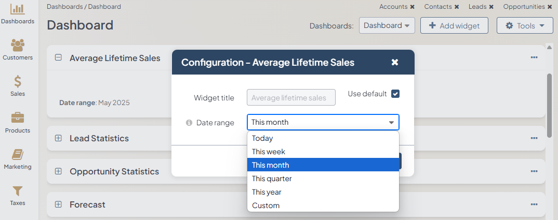The width and height of the screenshot is (558, 220).
Task: Collapse the Average Lifetime Sales widget
Action: [58, 58]
